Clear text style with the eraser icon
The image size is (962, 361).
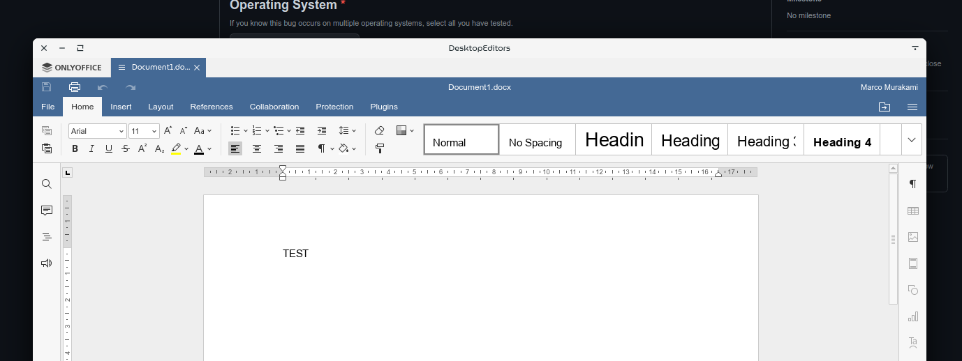click(x=380, y=130)
